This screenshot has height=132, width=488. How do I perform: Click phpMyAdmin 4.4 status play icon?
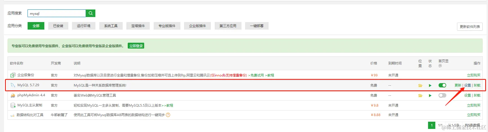(430, 95)
